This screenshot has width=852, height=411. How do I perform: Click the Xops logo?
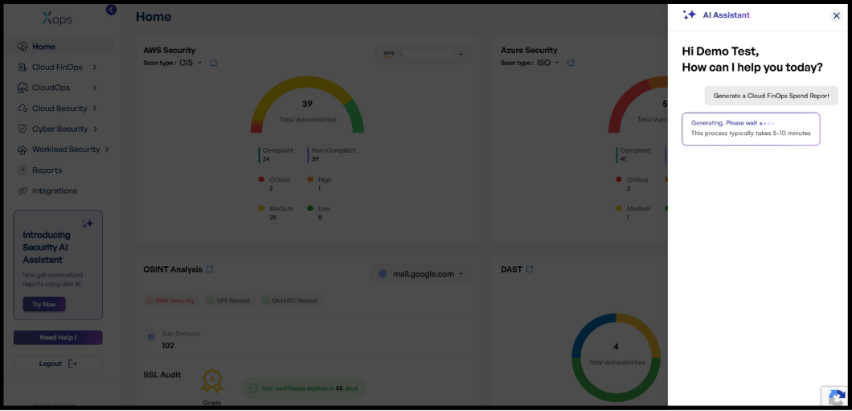click(x=57, y=18)
